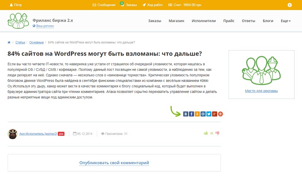Open Прайс in main navigation

point(229,21)
